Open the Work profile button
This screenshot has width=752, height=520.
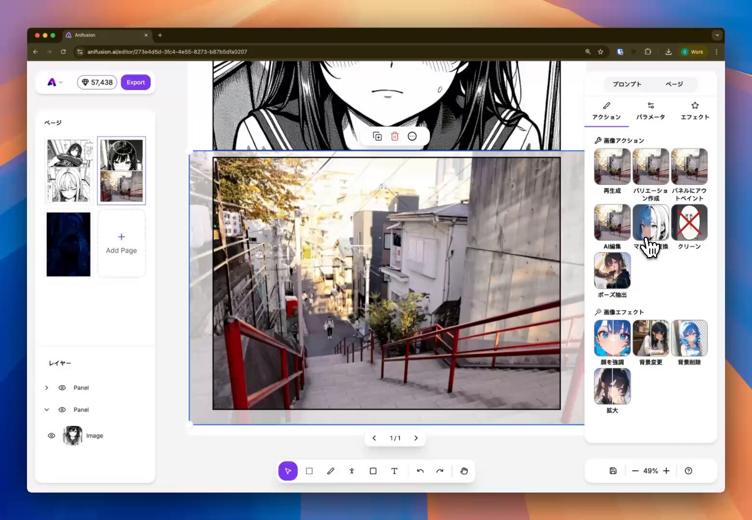coord(693,52)
